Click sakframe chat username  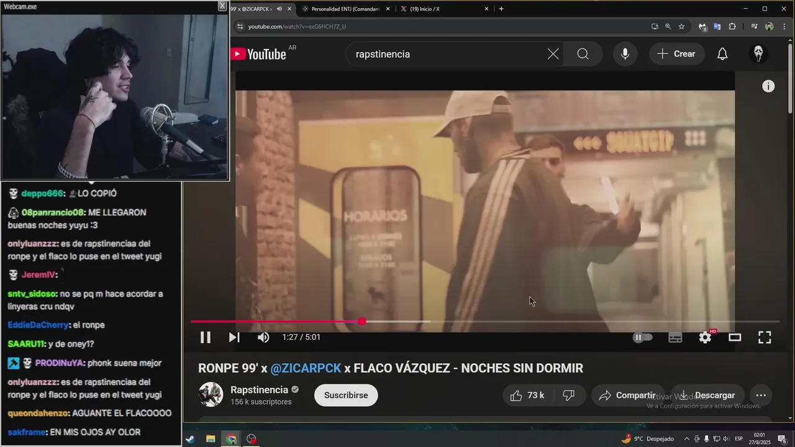[x=27, y=432]
